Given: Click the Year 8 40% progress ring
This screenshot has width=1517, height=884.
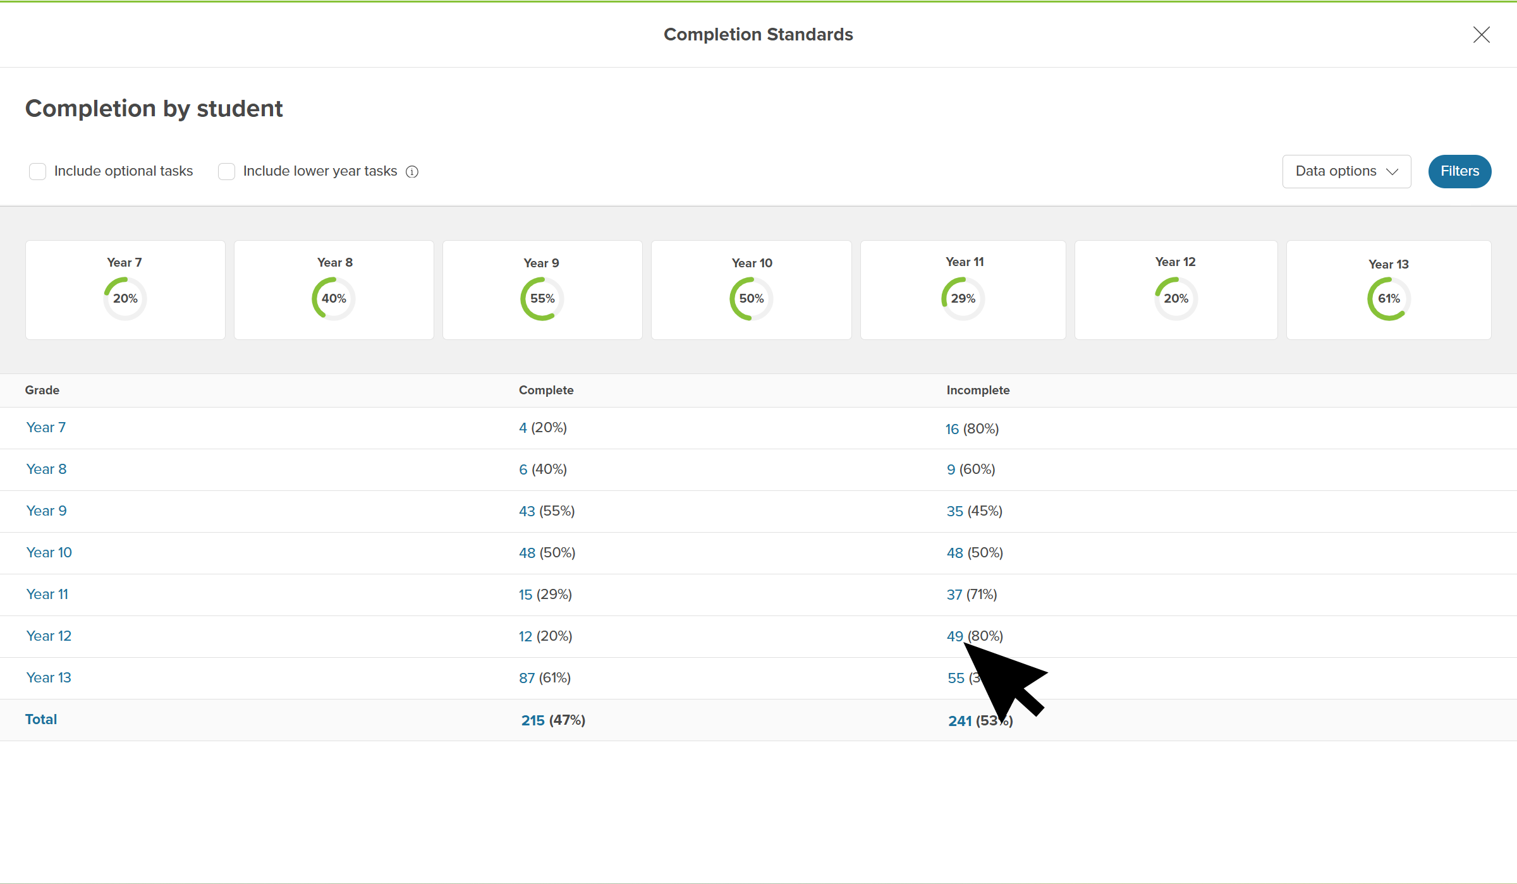Looking at the screenshot, I should (334, 298).
